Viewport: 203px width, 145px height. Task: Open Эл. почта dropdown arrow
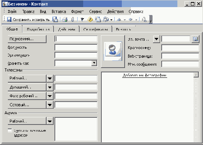tap(156, 39)
